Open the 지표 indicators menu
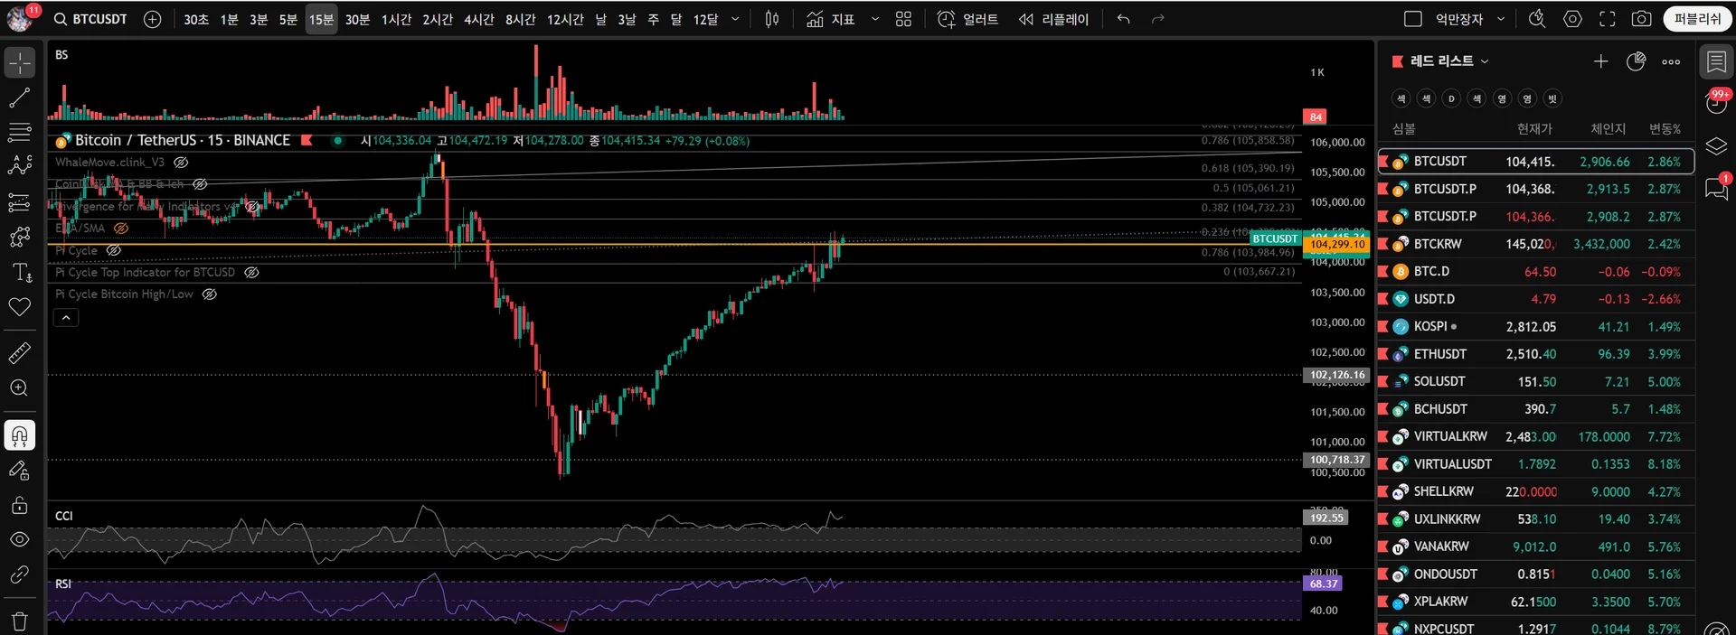The height and width of the screenshot is (635, 1736). (x=830, y=19)
